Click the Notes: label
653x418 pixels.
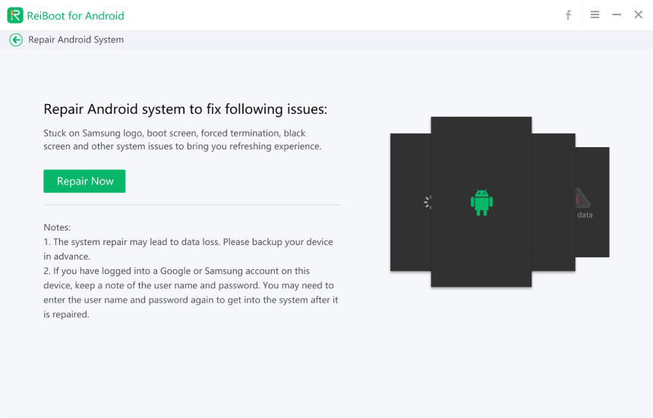point(57,227)
